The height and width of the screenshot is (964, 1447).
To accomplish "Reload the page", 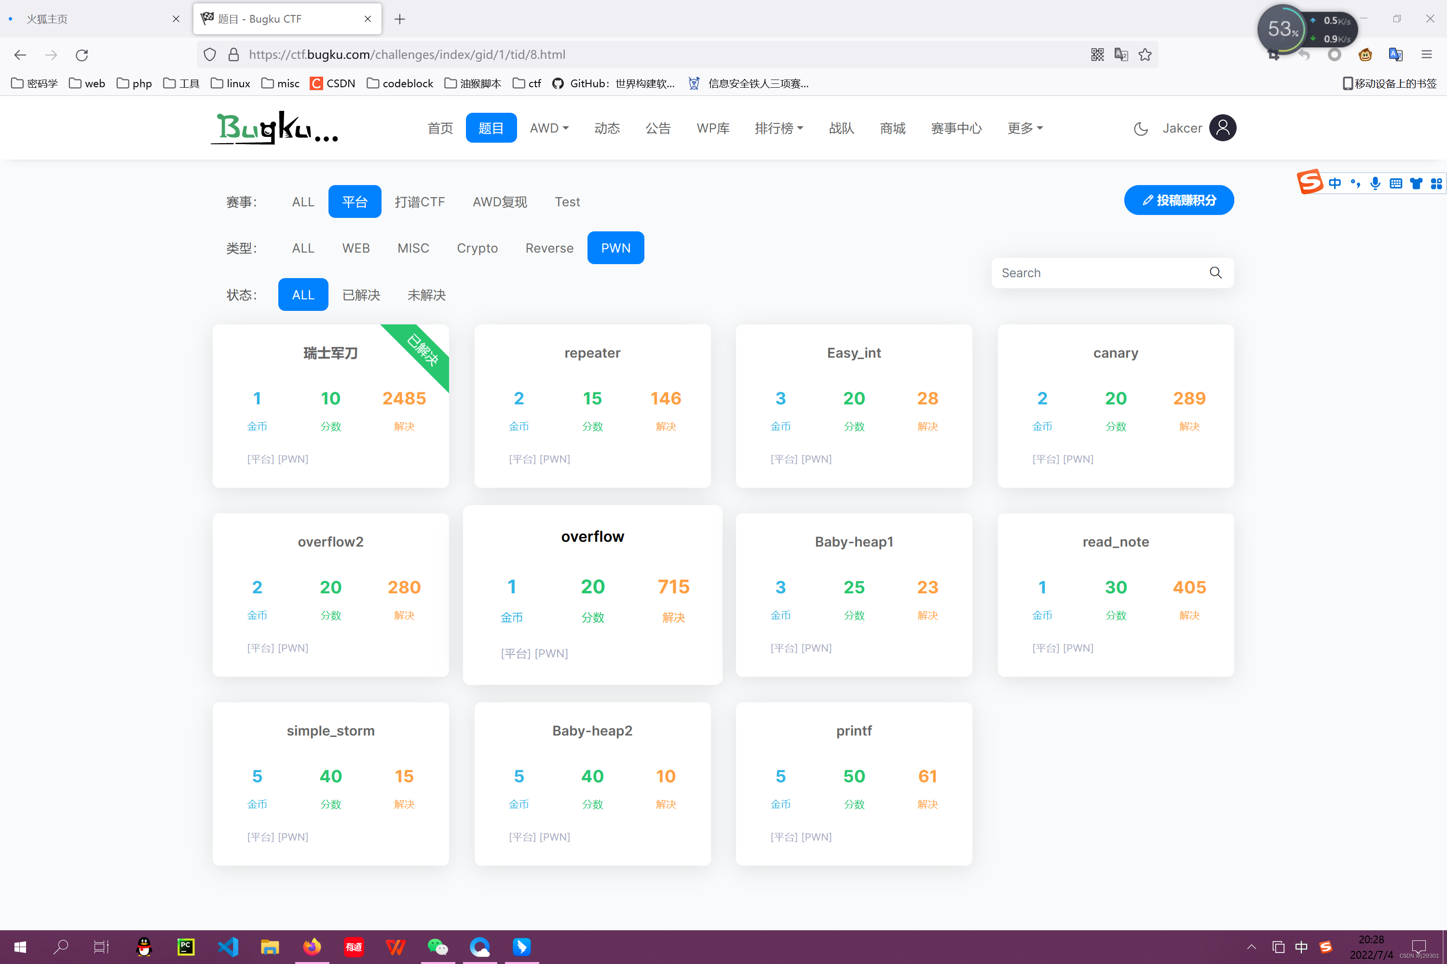I will pyautogui.click(x=82, y=55).
